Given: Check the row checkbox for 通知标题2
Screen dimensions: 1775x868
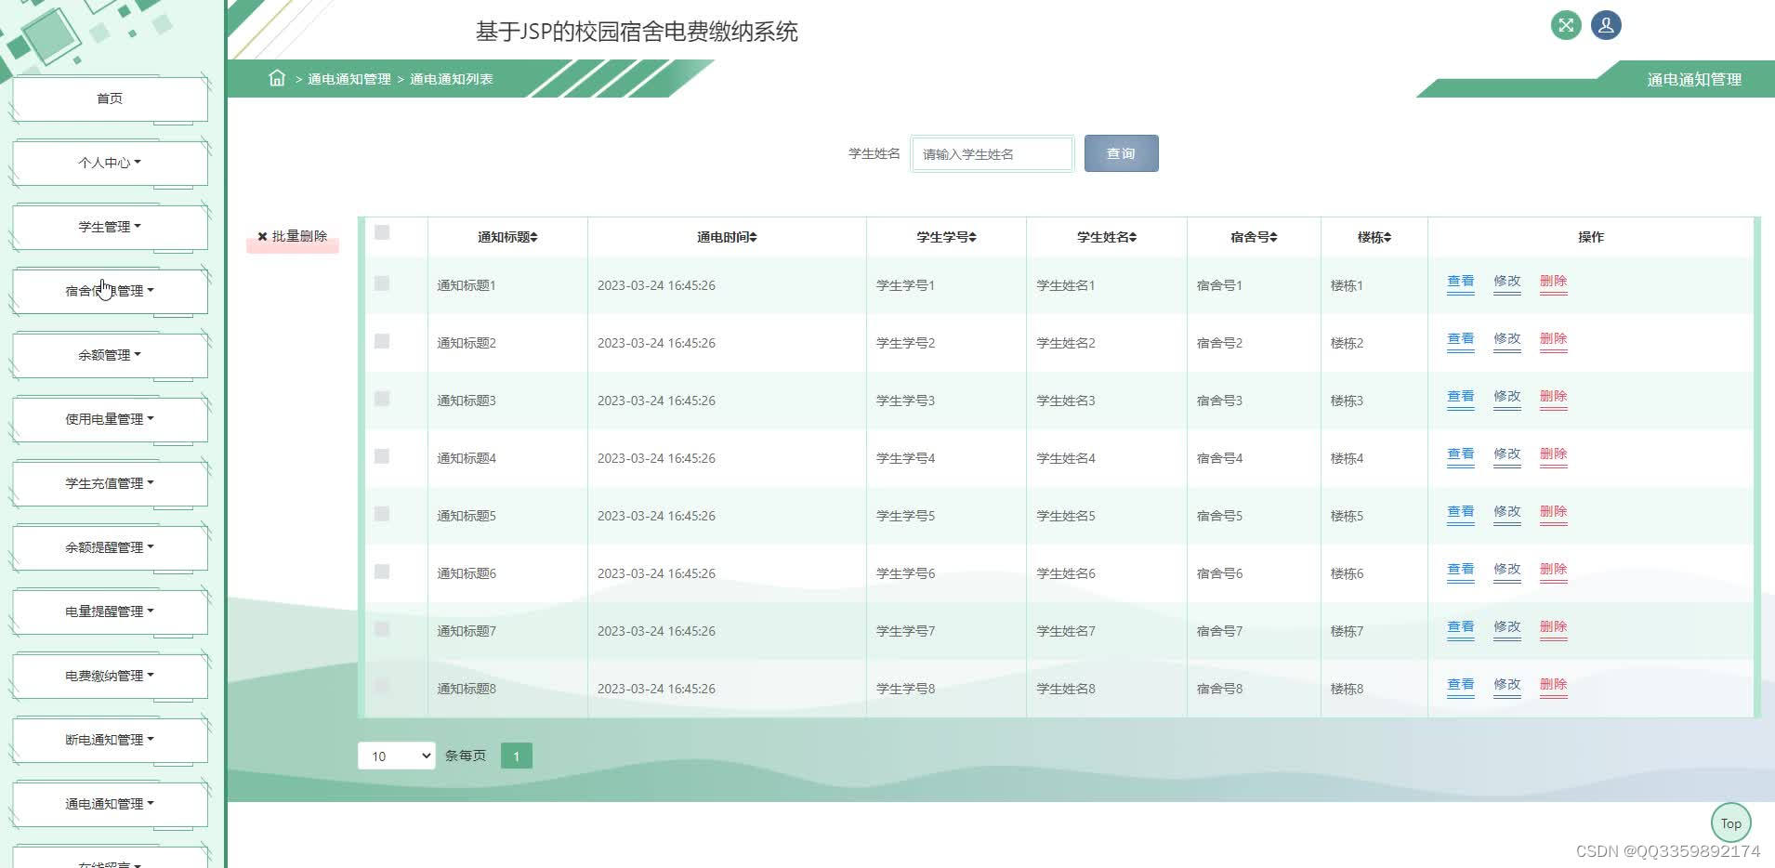Looking at the screenshot, I should click(382, 341).
